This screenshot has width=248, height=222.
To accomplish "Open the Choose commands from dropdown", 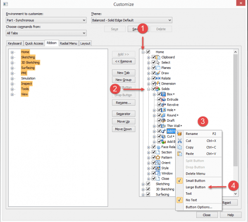I will point(46,33).
